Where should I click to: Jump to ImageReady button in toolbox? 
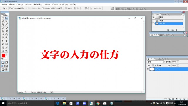pyautogui.click(x=4, y=69)
